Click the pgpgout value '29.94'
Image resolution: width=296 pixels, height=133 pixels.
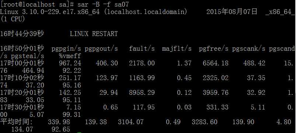tap(109, 93)
